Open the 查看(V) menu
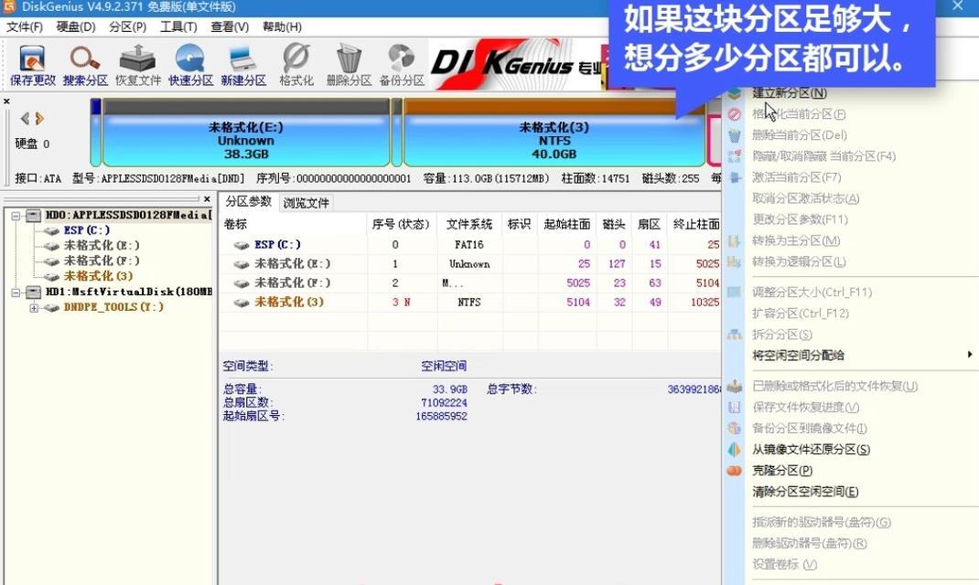Image resolution: width=979 pixels, height=585 pixels. coord(230,27)
